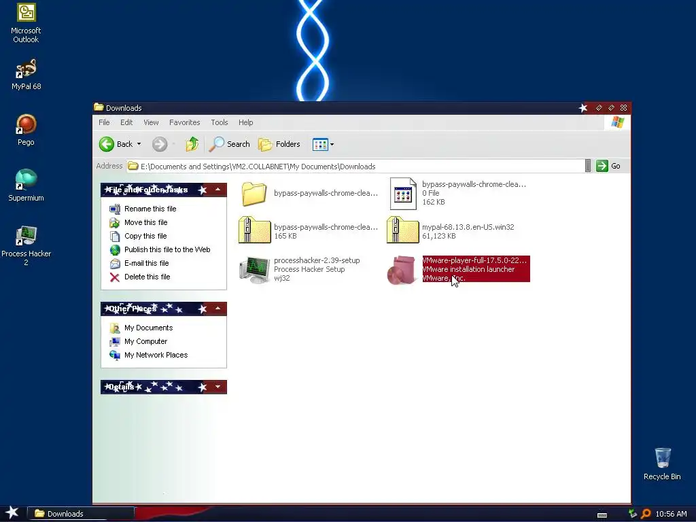Select the processhacker-2.39-setup icon

point(254,269)
